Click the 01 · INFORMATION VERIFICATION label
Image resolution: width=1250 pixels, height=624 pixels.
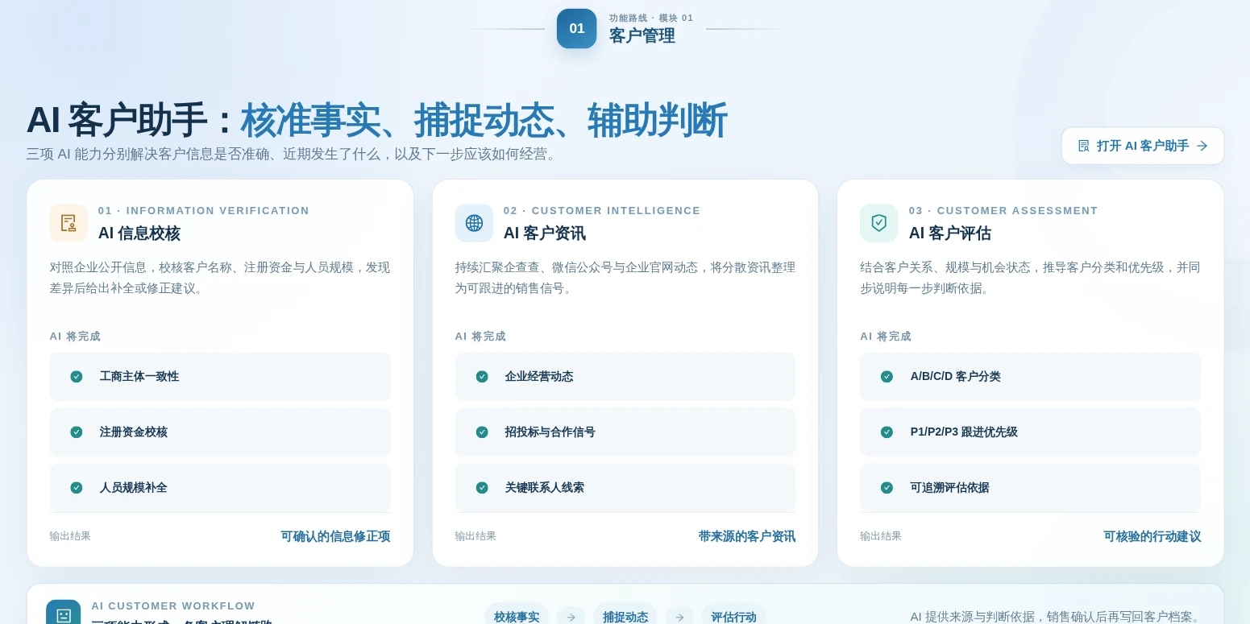tap(204, 211)
